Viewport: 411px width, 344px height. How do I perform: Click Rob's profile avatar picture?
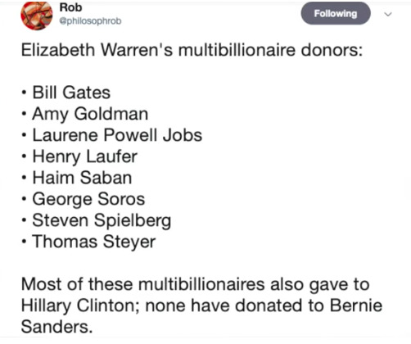(x=37, y=15)
